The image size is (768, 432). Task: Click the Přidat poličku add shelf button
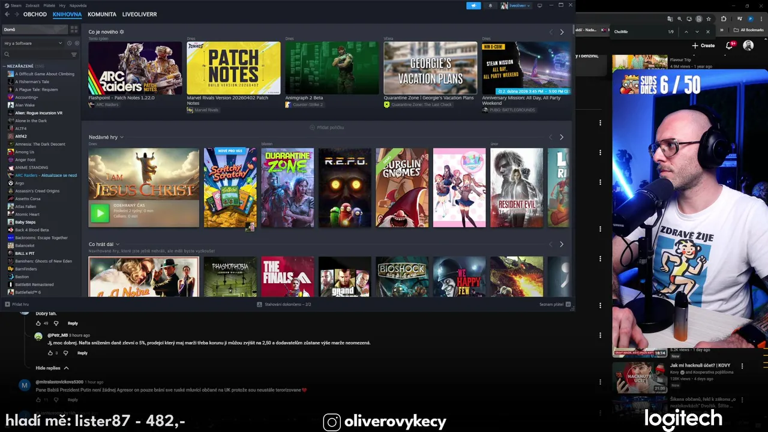coord(327,127)
